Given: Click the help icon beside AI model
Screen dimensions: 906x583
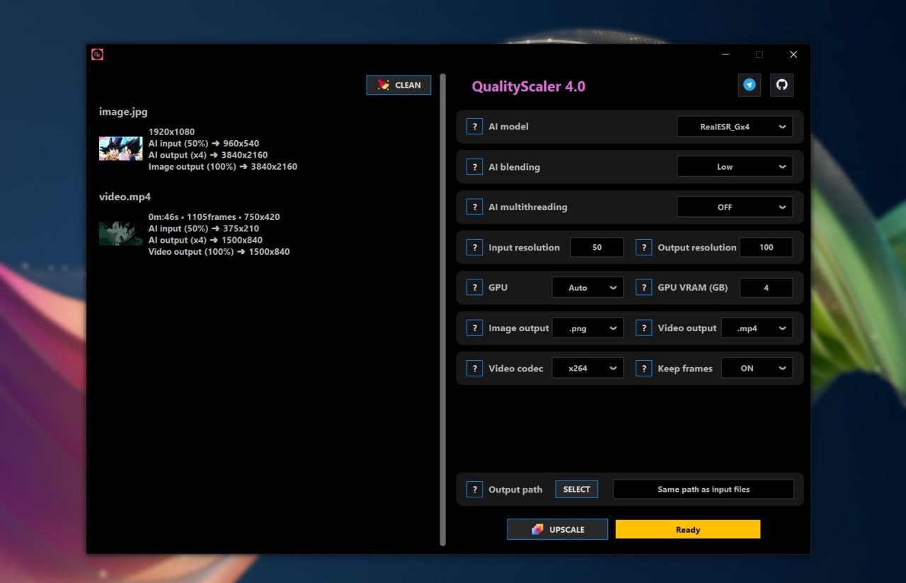Looking at the screenshot, I should [x=474, y=127].
